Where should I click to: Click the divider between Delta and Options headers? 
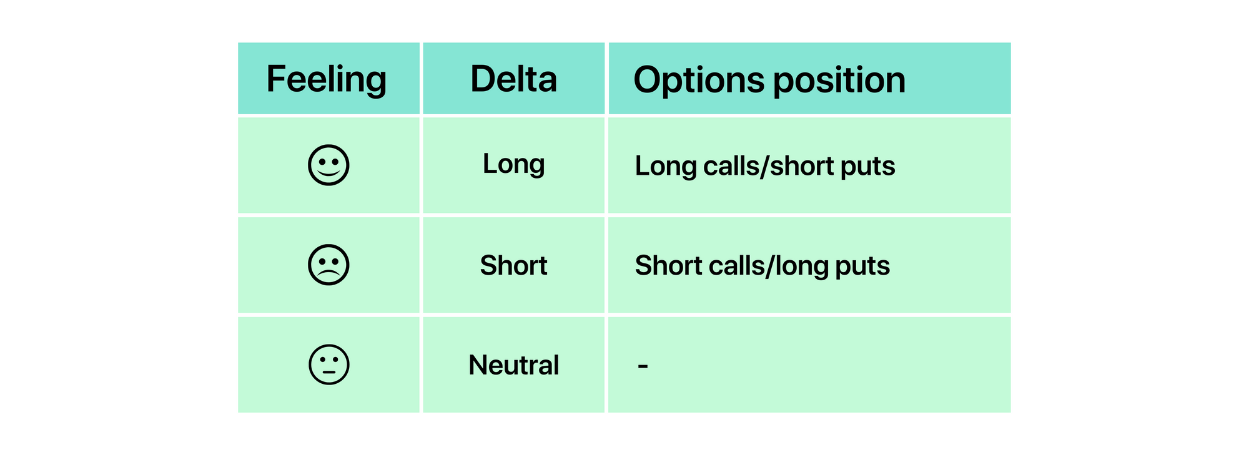pyautogui.click(x=606, y=79)
